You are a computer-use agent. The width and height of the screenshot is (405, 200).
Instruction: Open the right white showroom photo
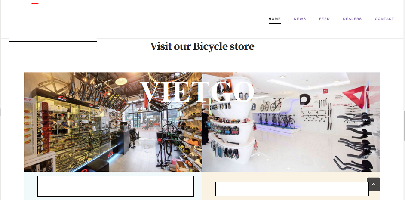(291, 122)
